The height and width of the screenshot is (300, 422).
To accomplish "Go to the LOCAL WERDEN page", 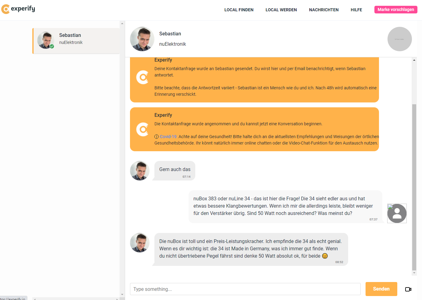I will point(281,10).
